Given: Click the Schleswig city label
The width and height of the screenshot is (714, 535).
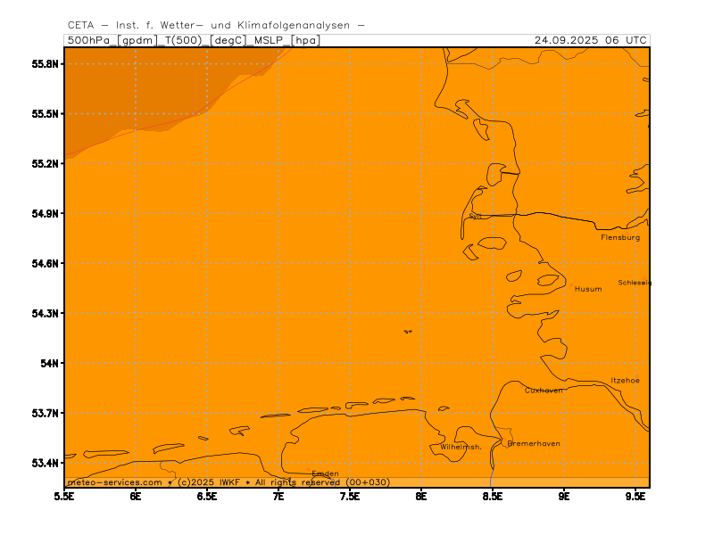Looking at the screenshot, I should click(635, 283).
